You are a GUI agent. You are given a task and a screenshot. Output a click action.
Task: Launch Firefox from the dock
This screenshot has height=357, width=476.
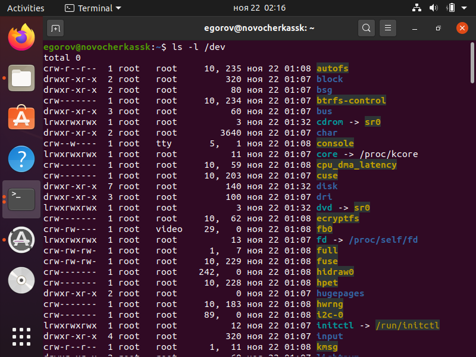(x=21, y=38)
